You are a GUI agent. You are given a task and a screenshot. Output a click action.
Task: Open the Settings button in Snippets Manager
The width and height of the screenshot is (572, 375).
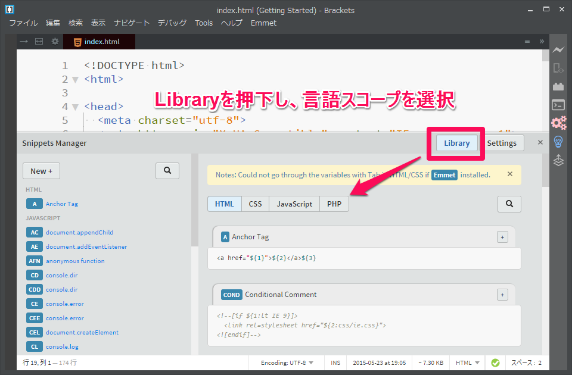coord(502,143)
